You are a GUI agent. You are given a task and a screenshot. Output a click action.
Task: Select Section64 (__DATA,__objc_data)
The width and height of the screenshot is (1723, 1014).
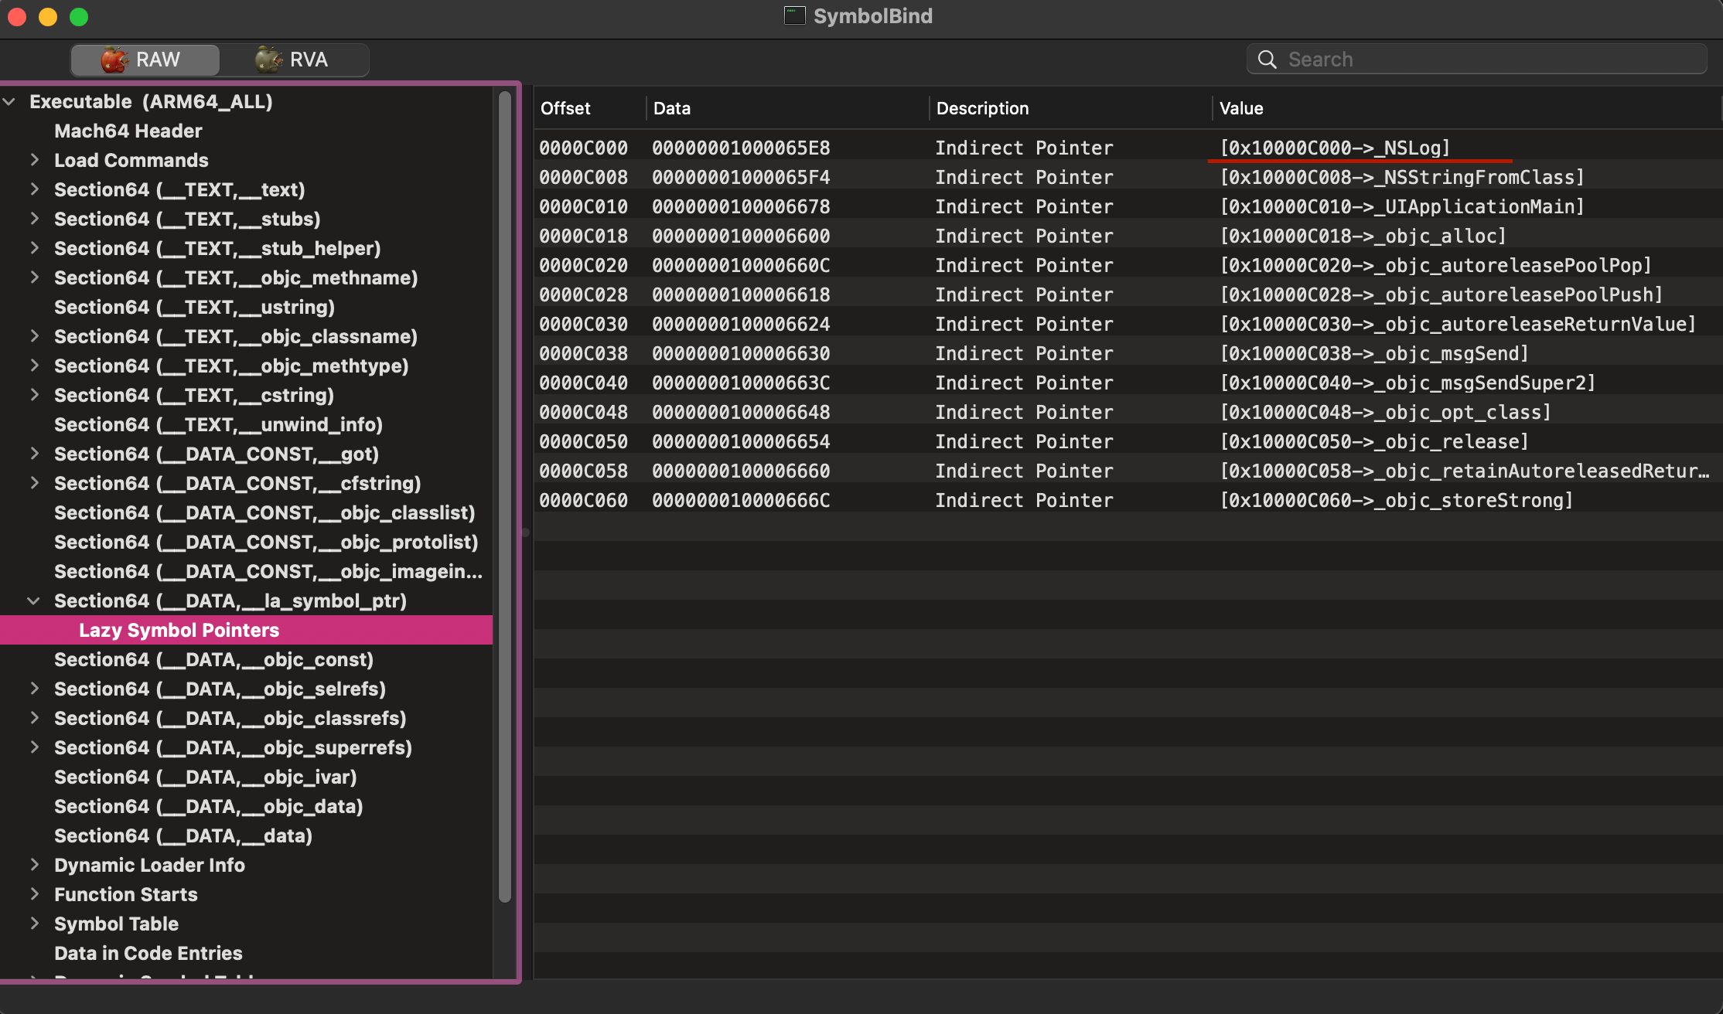pyautogui.click(x=208, y=807)
